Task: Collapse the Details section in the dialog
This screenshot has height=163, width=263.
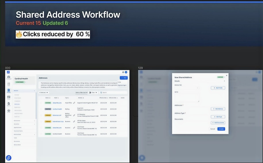Action: pos(224,81)
